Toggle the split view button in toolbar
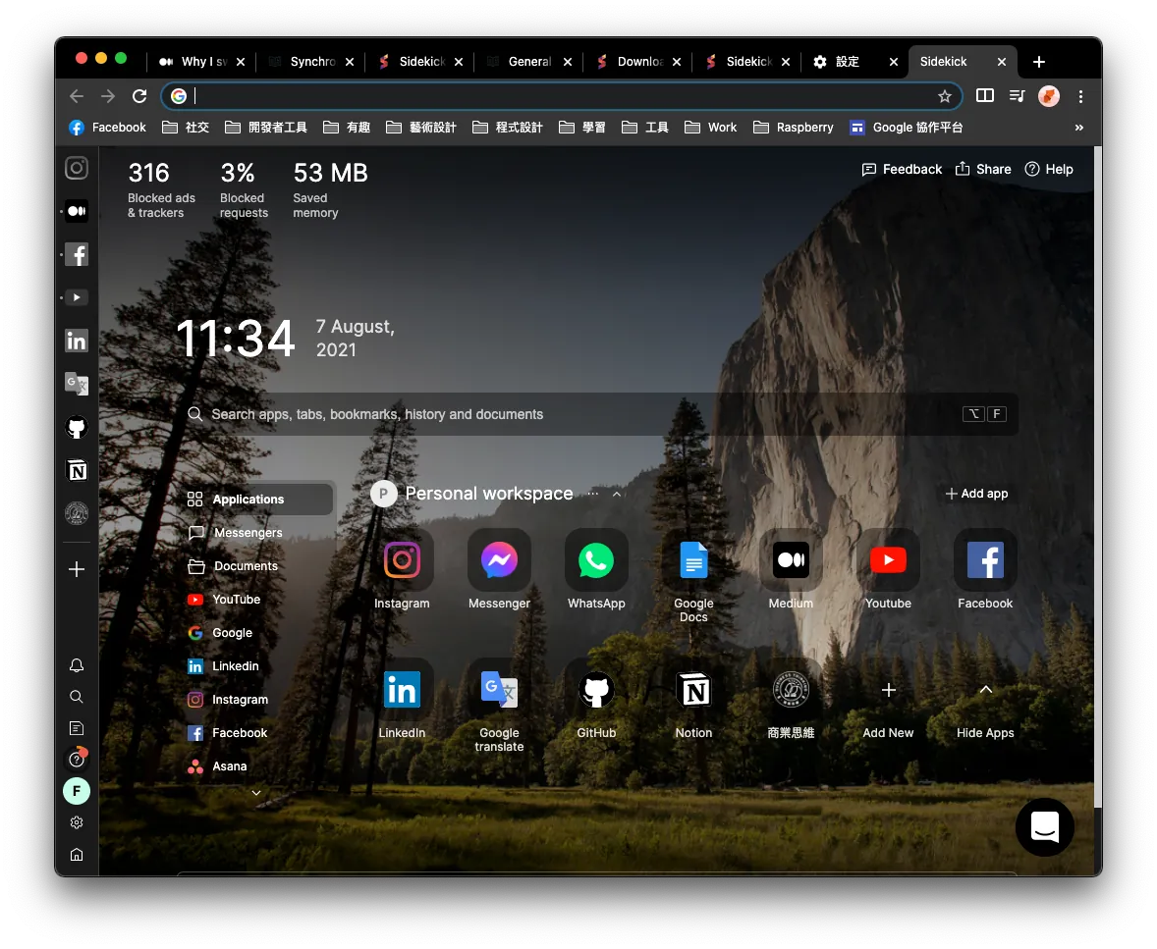Image resolution: width=1157 pixels, height=949 pixels. tap(985, 96)
